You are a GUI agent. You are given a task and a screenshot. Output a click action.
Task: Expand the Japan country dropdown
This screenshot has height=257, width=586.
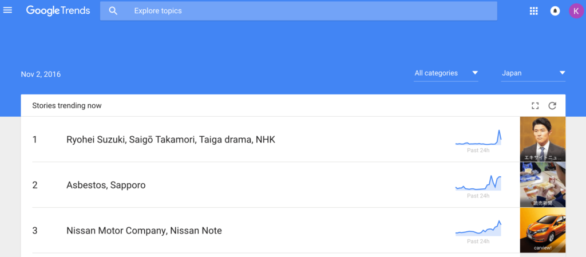click(x=533, y=73)
